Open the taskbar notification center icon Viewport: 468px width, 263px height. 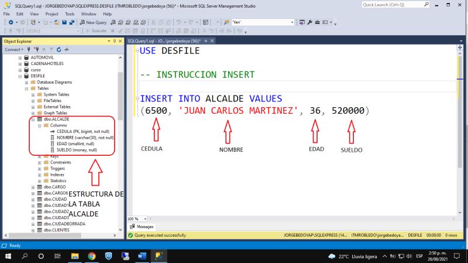pyautogui.click(x=457, y=256)
